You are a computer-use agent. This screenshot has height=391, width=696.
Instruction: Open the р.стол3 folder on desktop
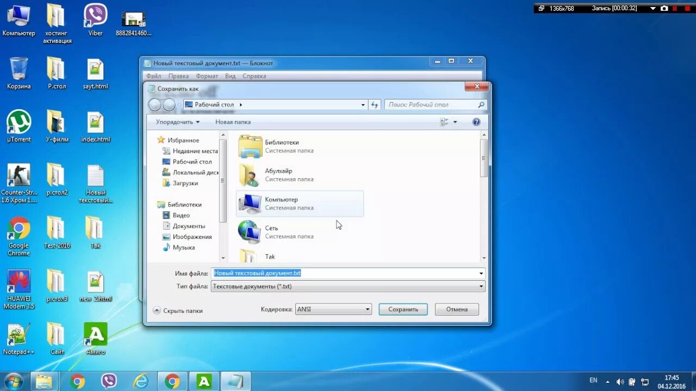(57, 286)
